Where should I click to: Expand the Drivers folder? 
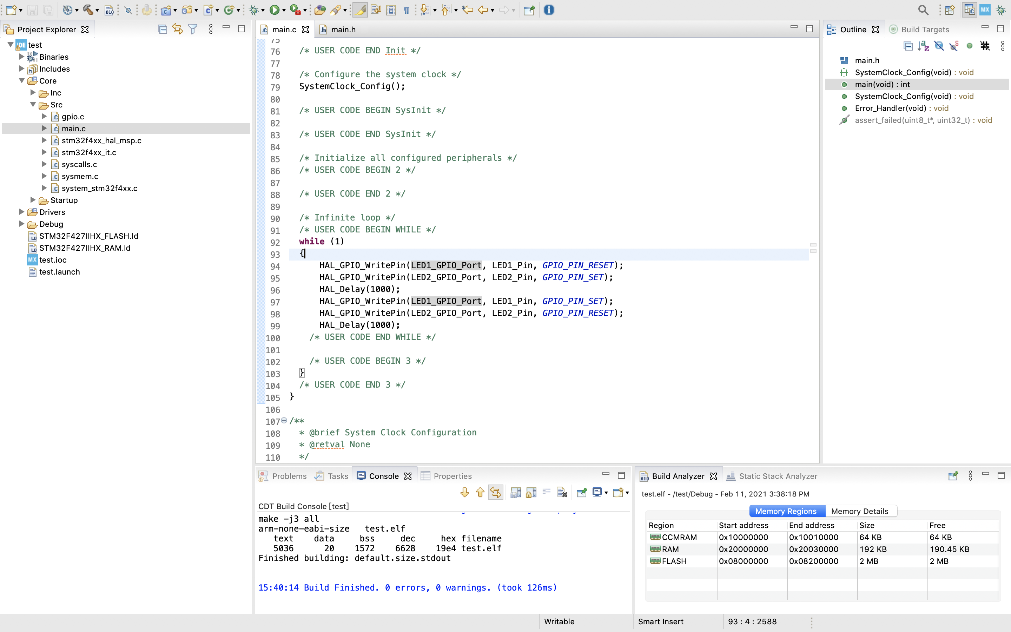(x=22, y=211)
